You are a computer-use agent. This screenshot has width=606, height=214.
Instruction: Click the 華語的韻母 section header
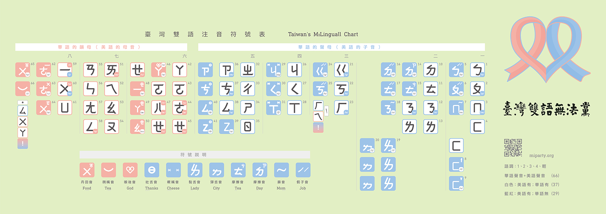pos(101,47)
